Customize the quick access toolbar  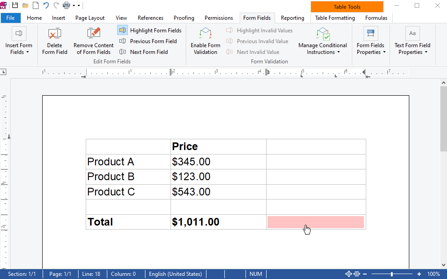pyautogui.click(x=79, y=5)
